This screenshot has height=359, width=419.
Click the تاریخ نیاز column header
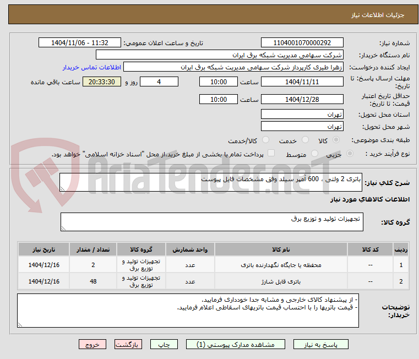point(44,249)
